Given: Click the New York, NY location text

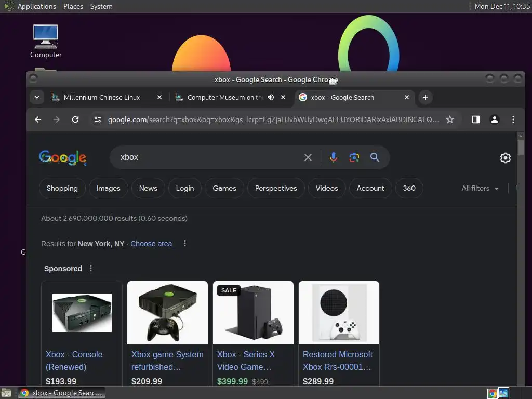Looking at the screenshot, I should tap(101, 244).
